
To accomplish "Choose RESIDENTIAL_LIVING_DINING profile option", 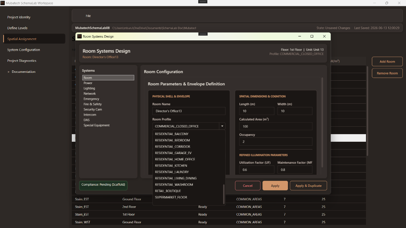I will coord(188,178).
